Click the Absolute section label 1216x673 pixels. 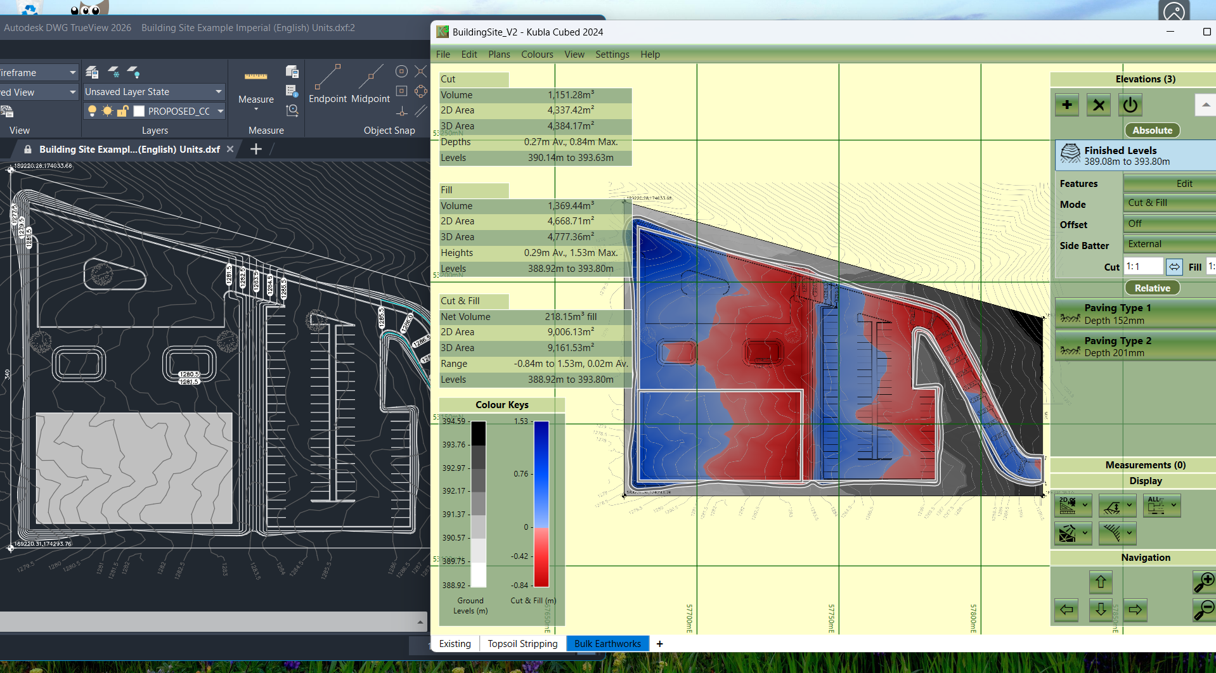click(1153, 131)
